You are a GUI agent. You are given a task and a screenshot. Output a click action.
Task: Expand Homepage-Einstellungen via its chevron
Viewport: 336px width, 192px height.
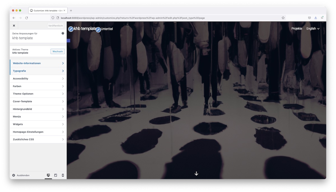click(x=63, y=132)
